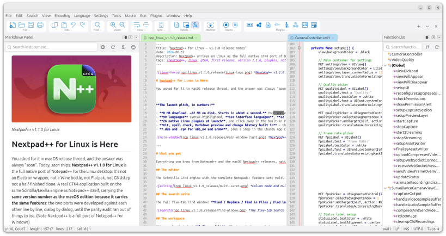Open the File group dropdown label
Viewport: 446px width, 236px height.
click(25, 30)
